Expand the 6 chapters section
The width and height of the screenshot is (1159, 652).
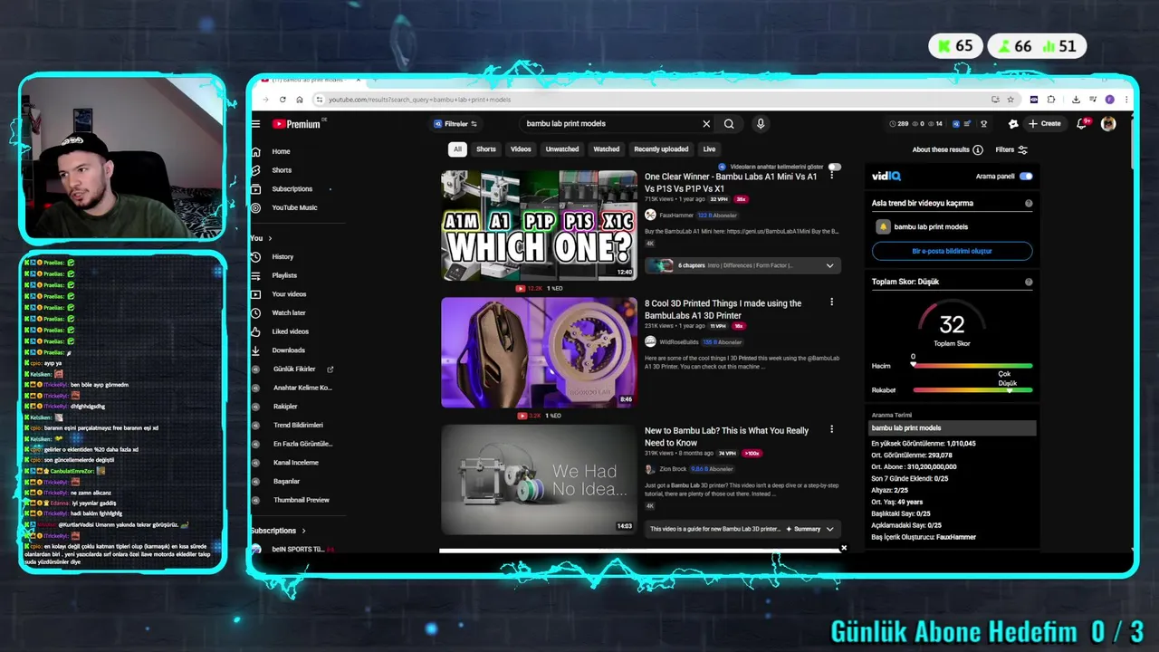(742, 265)
